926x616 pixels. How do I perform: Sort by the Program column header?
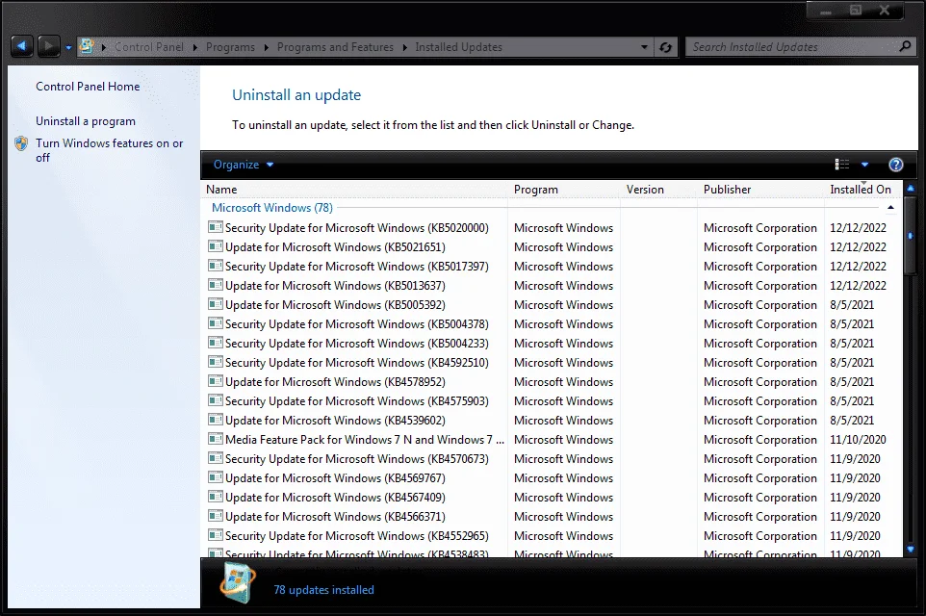pos(563,190)
